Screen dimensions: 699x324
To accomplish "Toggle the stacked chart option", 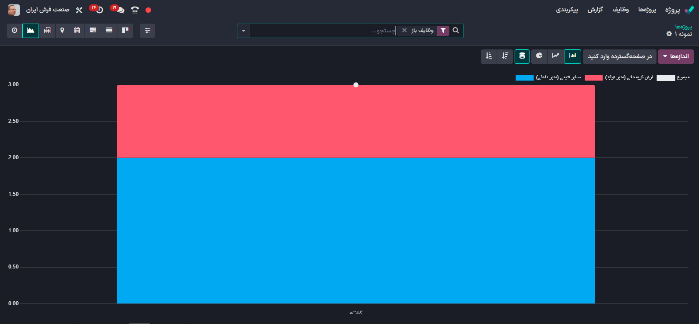I will [x=522, y=56].
